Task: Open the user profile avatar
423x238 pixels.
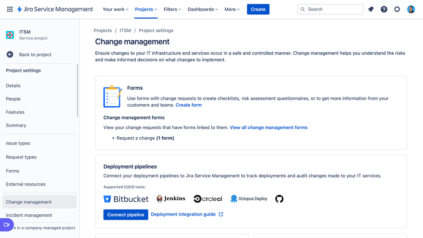Action: coord(411,9)
